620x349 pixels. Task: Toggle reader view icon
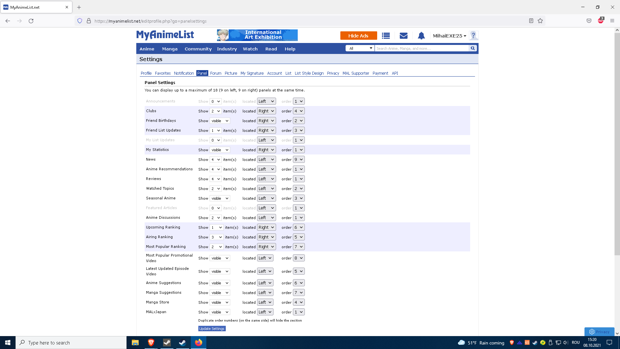pyautogui.click(x=531, y=21)
